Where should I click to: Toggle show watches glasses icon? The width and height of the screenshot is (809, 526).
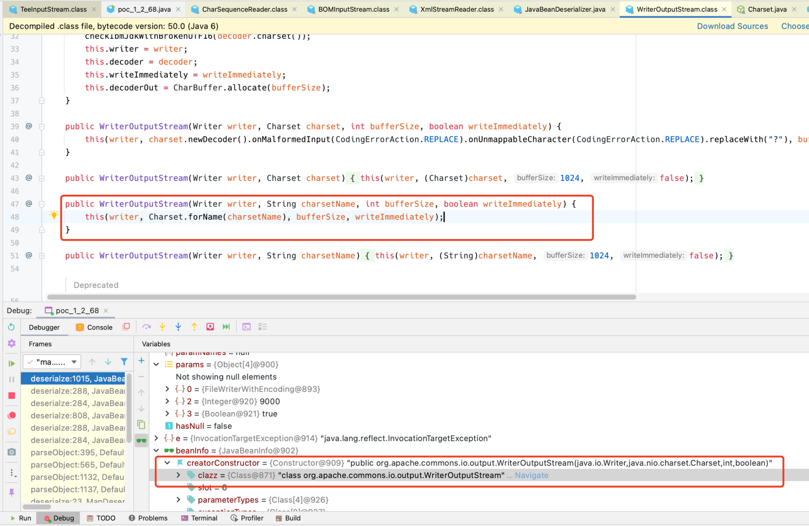click(x=141, y=441)
